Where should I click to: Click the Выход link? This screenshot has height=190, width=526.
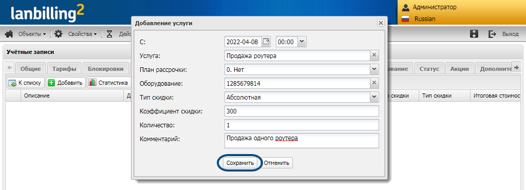(x=510, y=34)
